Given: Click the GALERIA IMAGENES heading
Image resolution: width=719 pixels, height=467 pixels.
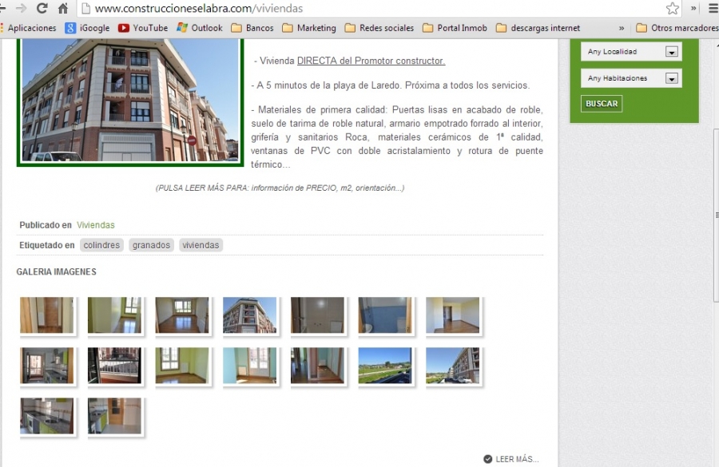Looking at the screenshot, I should 57,271.
